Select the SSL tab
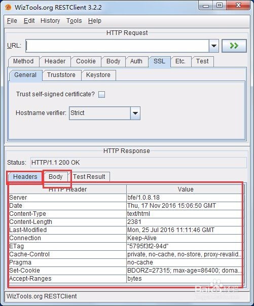 click(x=159, y=61)
